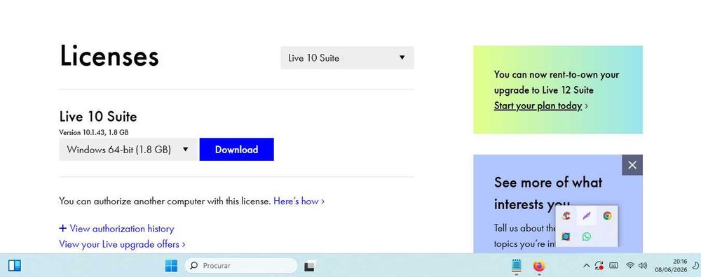Screen dimensions: 701x277
Task: Click the Version 10.1.43, 1.8 GB text
Action: click(x=94, y=132)
